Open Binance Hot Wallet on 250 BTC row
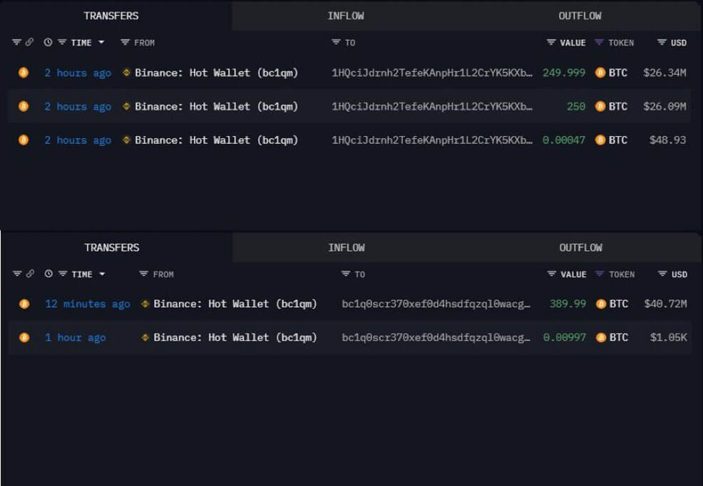Screen dimensions: 703x486 coord(216,107)
